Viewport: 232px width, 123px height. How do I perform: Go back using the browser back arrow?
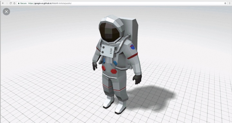pyautogui.click(x=3, y=3)
